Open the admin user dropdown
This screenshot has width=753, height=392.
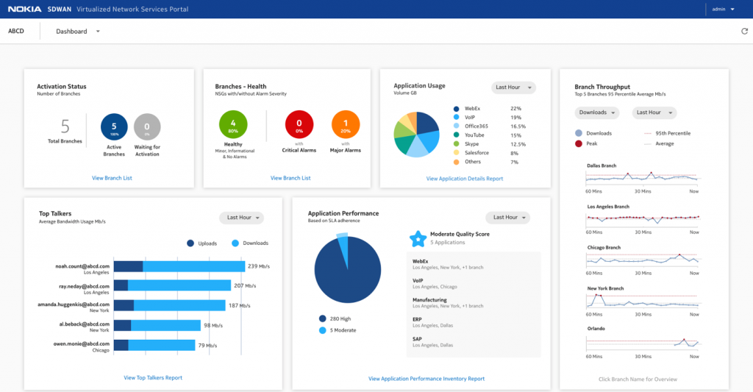(724, 9)
